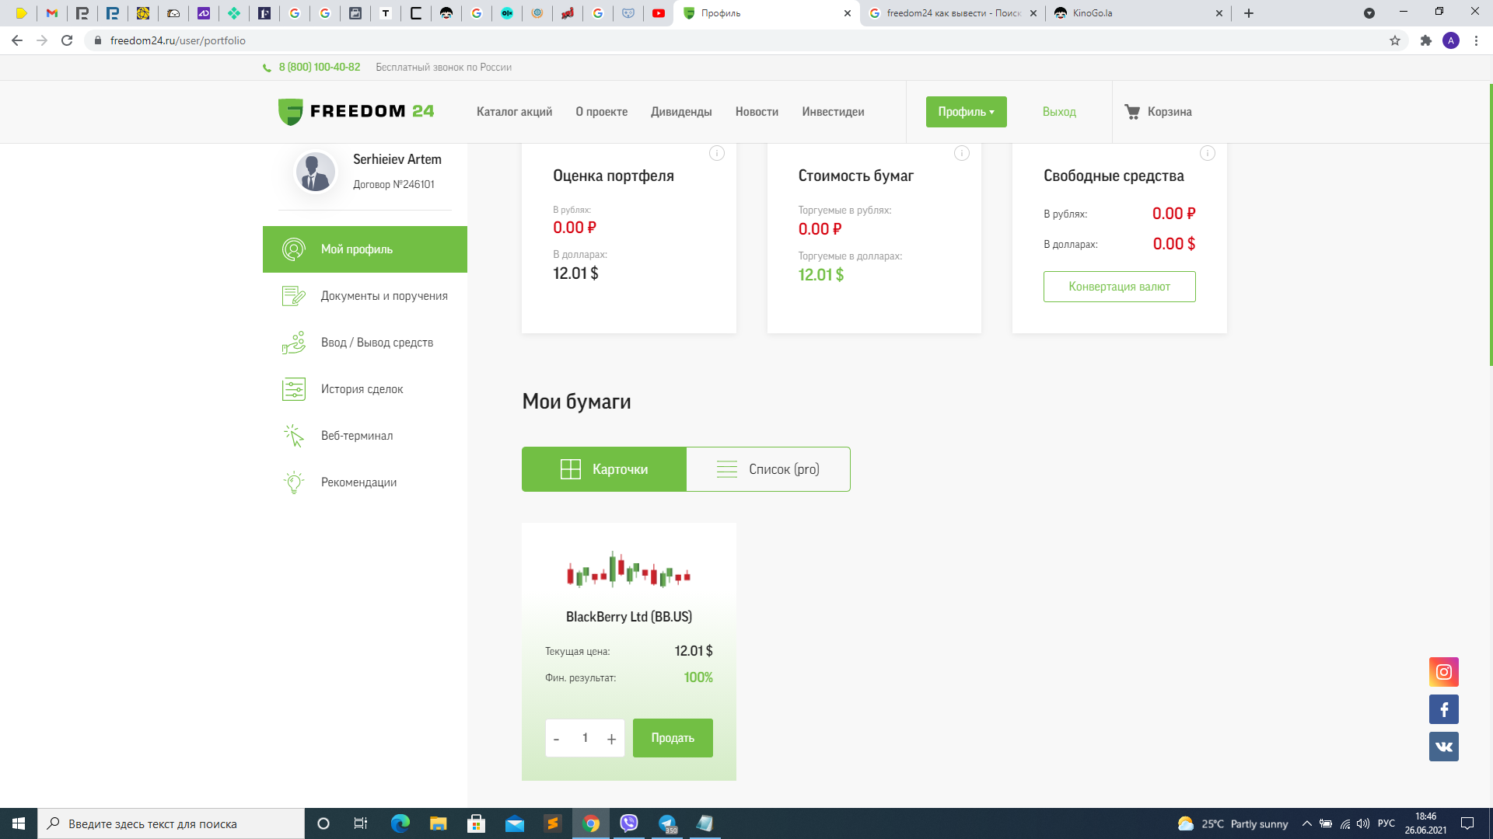Screen dimensions: 1493x839
Task: Go to Ввод / Вывод средств
Action: pyautogui.click(x=365, y=343)
